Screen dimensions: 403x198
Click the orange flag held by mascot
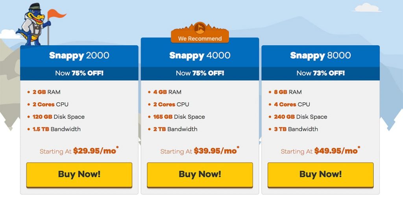(56, 14)
